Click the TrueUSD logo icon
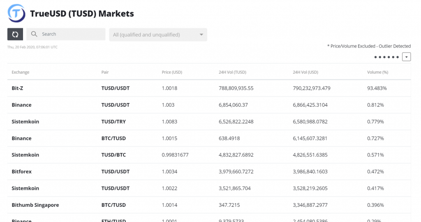The image size is (421, 222). coord(16,13)
